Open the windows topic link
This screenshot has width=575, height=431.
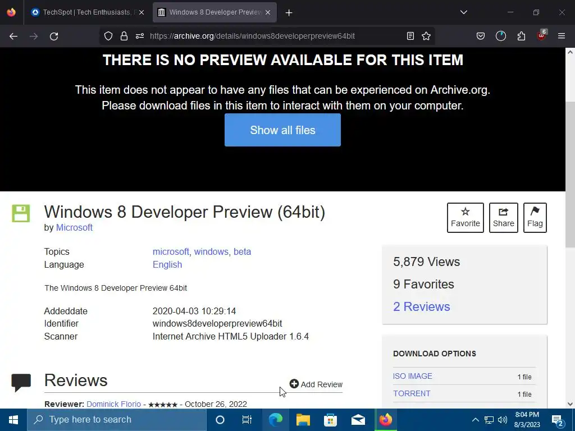click(211, 252)
